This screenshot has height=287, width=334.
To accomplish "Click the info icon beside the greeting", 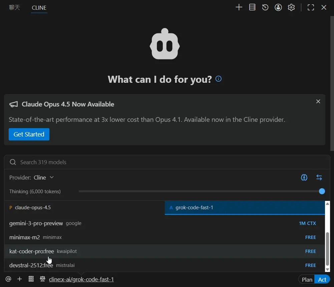I will pyautogui.click(x=219, y=79).
